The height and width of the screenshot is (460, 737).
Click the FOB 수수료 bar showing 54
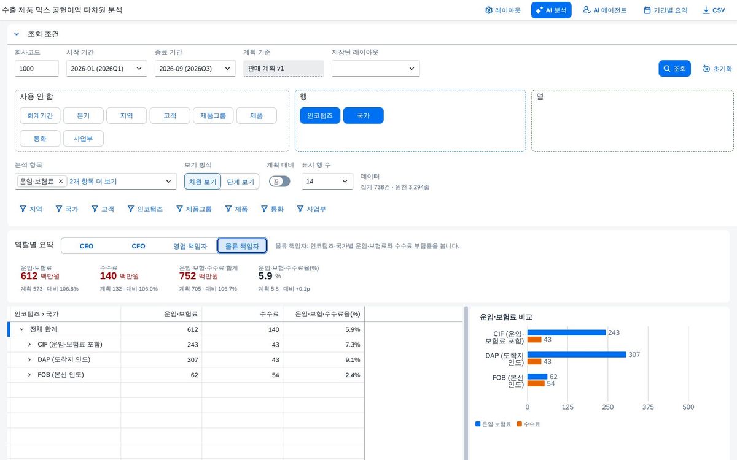(x=537, y=384)
